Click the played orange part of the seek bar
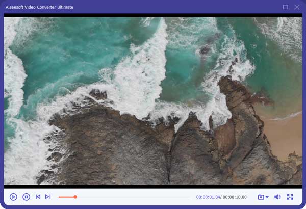 coord(65,197)
